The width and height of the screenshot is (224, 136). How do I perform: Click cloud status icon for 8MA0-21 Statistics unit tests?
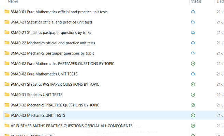click(x=193, y=22)
